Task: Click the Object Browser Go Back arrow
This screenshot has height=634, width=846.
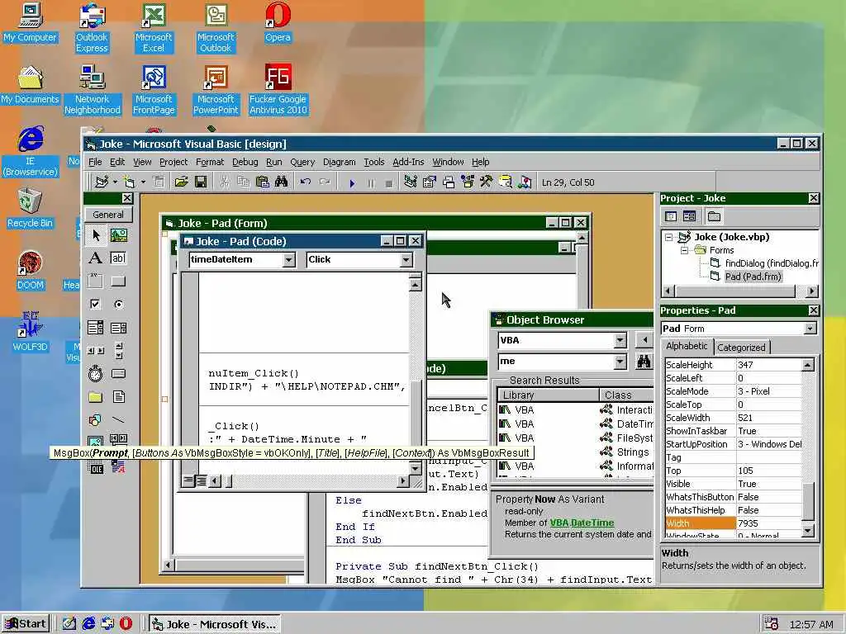Action: click(x=644, y=340)
